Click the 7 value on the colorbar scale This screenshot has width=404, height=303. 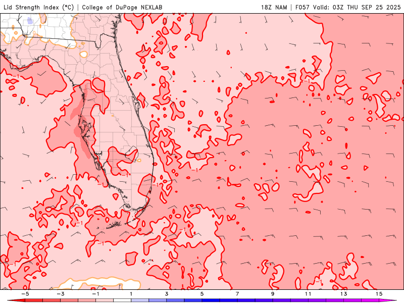coord(237,294)
